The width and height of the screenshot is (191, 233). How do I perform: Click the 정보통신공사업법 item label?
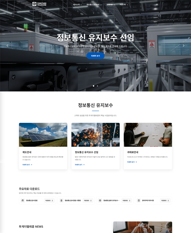click(32, 201)
